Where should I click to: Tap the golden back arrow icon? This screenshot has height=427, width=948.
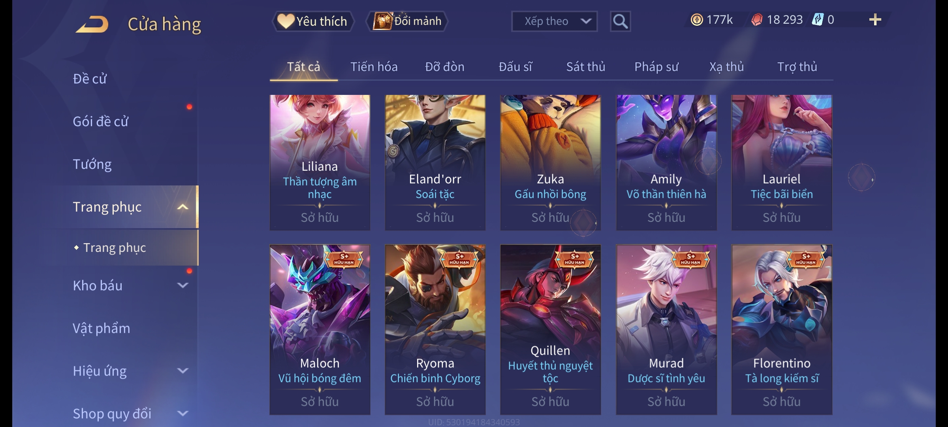coord(92,24)
